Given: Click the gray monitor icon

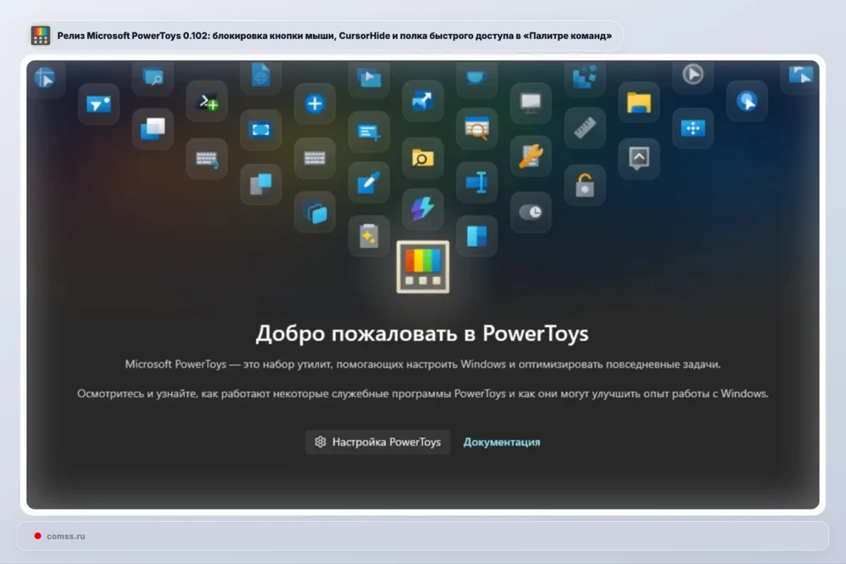Looking at the screenshot, I should point(531,103).
